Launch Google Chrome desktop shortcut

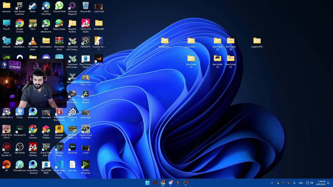(x=20, y=26)
